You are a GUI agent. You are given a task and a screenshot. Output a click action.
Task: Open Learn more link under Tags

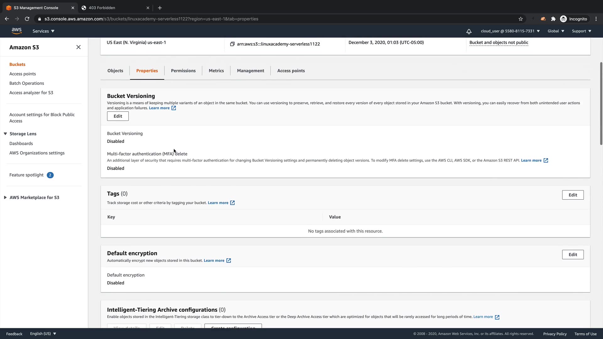[218, 203]
